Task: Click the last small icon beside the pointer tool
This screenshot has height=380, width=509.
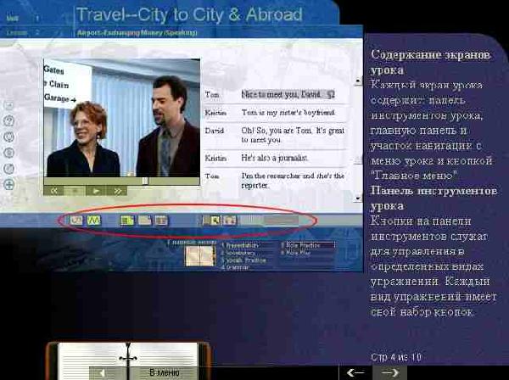Action: [229, 221]
